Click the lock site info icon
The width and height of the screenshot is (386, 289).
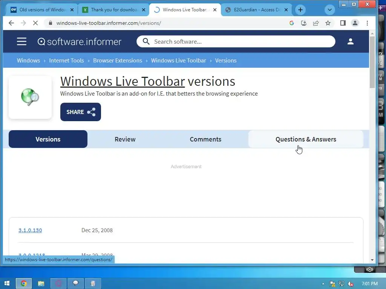(51, 23)
